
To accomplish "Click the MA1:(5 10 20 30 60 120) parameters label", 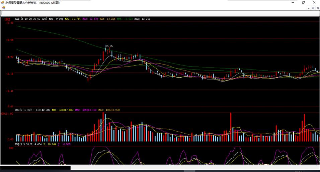I will click(31, 19).
